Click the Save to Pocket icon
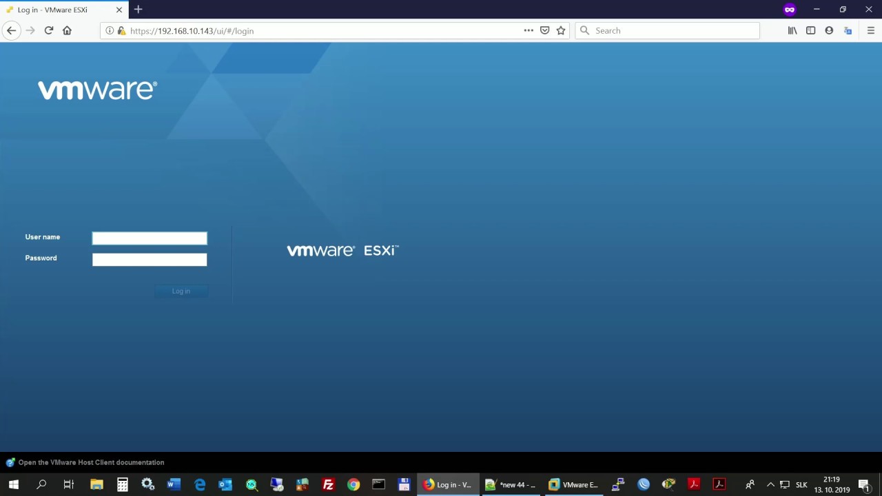Viewport: 882px width, 496px height. click(x=544, y=30)
